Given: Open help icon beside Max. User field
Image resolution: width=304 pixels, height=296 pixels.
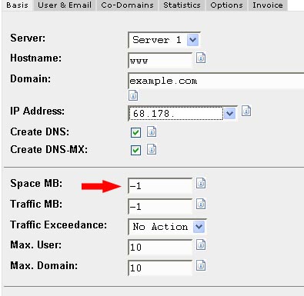Looking at the screenshot, I should pos(201,244).
